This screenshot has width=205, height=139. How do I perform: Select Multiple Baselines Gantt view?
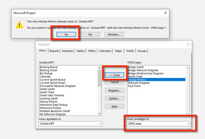click(55, 111)
